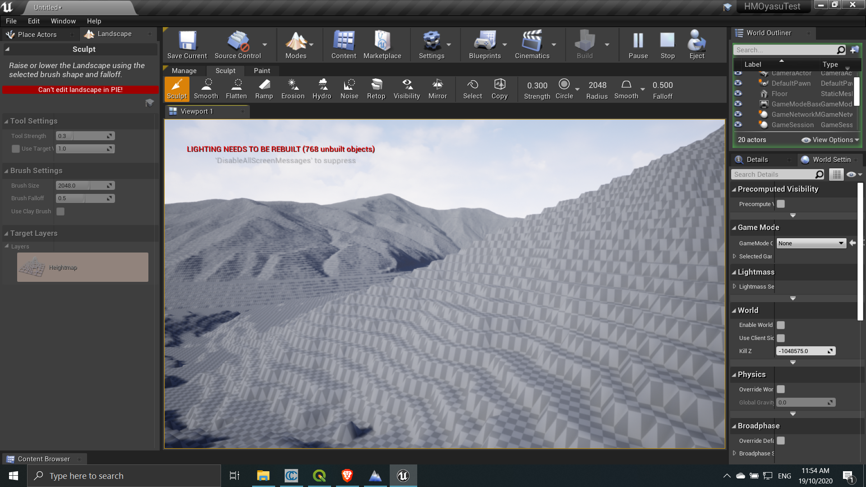866x487 pixels.
Task: Open the Marketplace
Action: (x=382, y=44)
